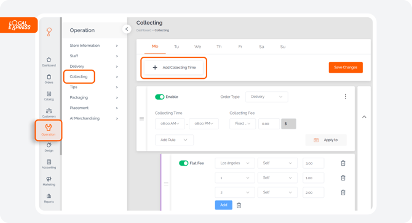Viewport: 412px width, 223px height.
Task: Collapse the collecting time card chevron
Action: click(x=364, y=117)
